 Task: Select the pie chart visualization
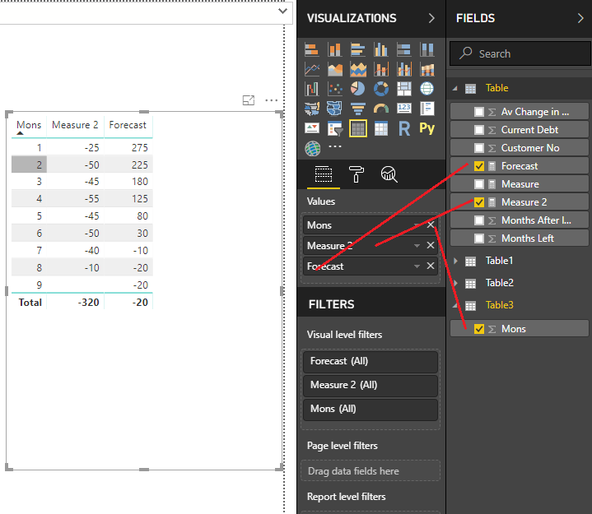[358, 89]
